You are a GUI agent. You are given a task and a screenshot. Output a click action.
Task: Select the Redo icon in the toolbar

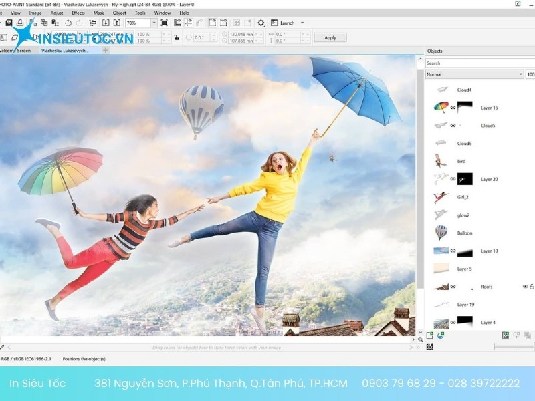pyautogui.click(x=78, y=21)
